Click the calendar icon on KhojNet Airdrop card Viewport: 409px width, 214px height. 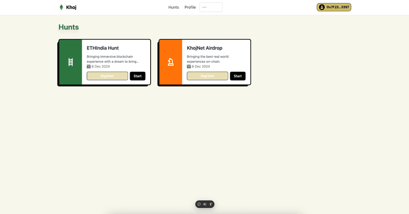[x=189, y=66]
